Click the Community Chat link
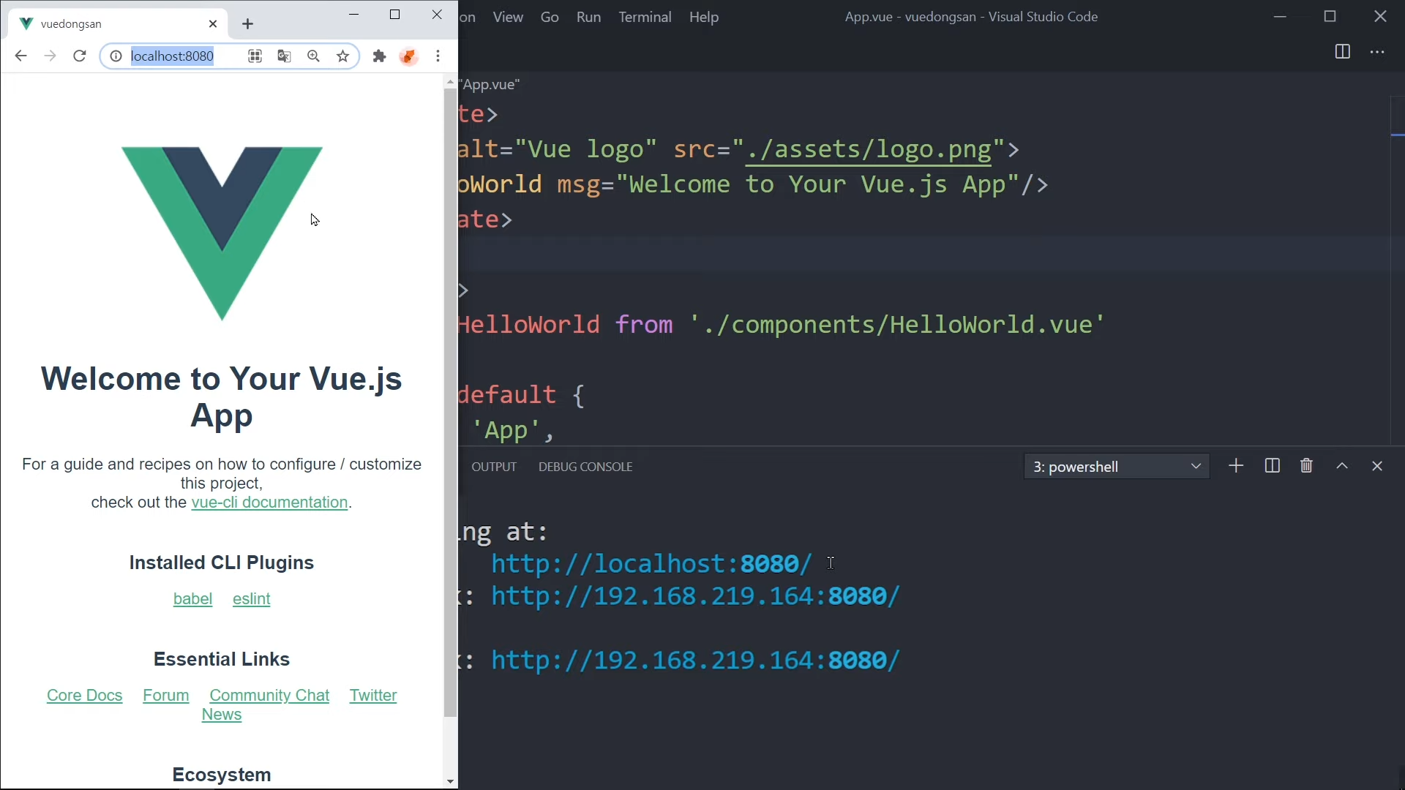This screenshot has width=1405, height=790. [269, 696]
